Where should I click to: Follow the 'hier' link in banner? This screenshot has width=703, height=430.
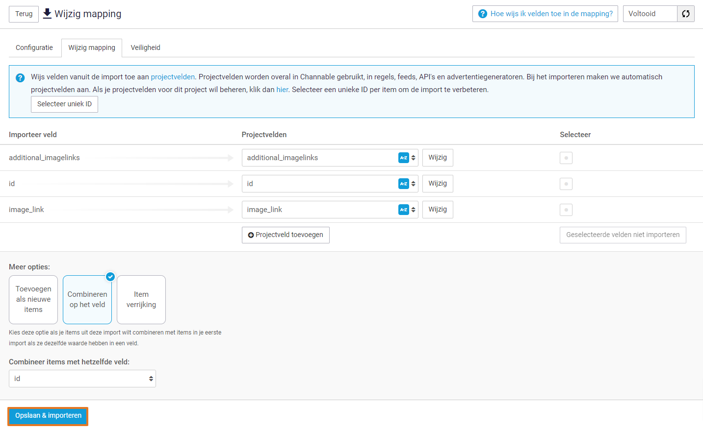pyautogui.click(x=282, y=90)
